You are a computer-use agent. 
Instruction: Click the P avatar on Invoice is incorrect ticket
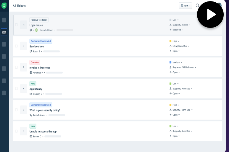pos(23,67)
